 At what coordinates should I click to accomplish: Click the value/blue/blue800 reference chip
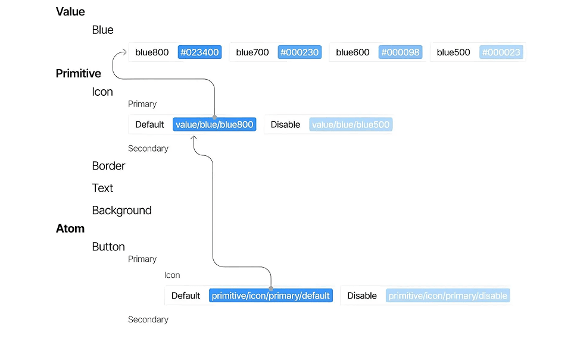214,125
